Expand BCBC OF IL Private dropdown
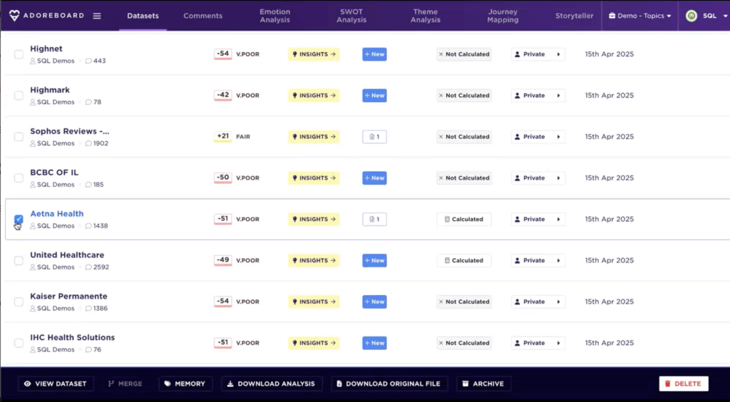 (x=538, y=177)
